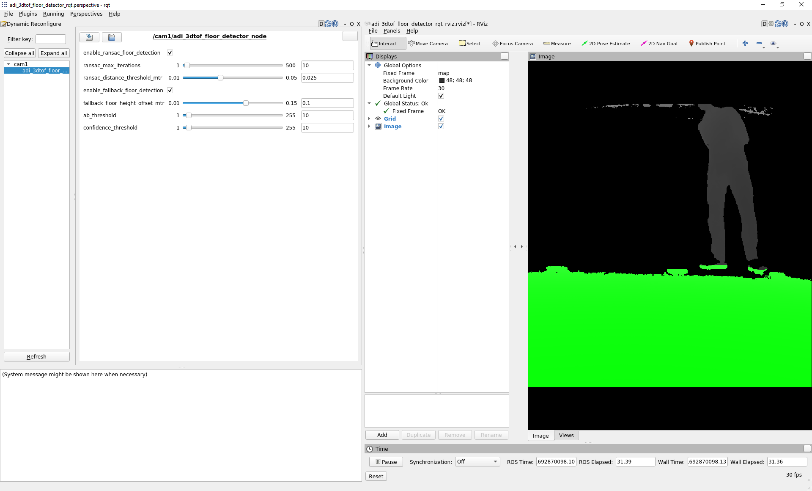Collapse the cam1 tree node
This screenshot has height=491, width=812.
coord(8,64)
